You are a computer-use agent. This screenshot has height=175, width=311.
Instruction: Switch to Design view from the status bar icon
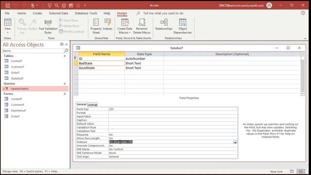tap(301, 171)
